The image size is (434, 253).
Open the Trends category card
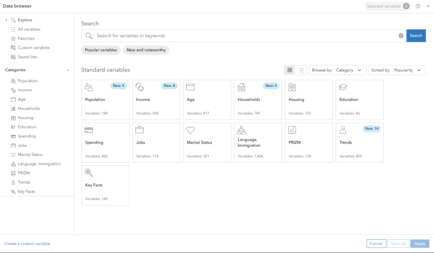[360, 143]
